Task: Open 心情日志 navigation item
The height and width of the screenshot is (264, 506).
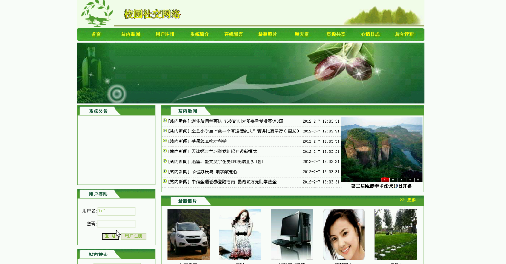Action: click(x=370, y=34)
